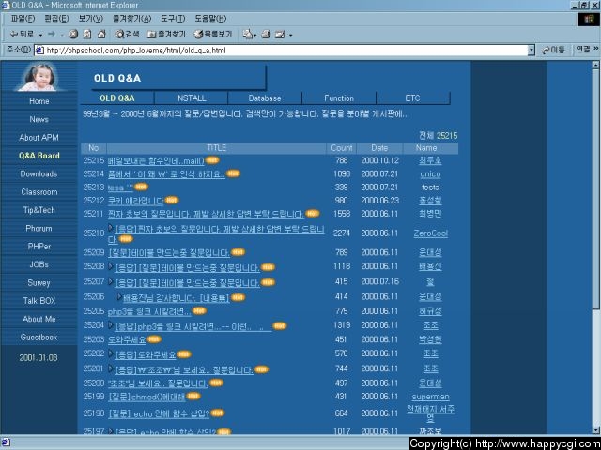The width and height of the screenshot is (601, 450).
Task: Click Hot badge in row 25212
Action: (171, 200)
